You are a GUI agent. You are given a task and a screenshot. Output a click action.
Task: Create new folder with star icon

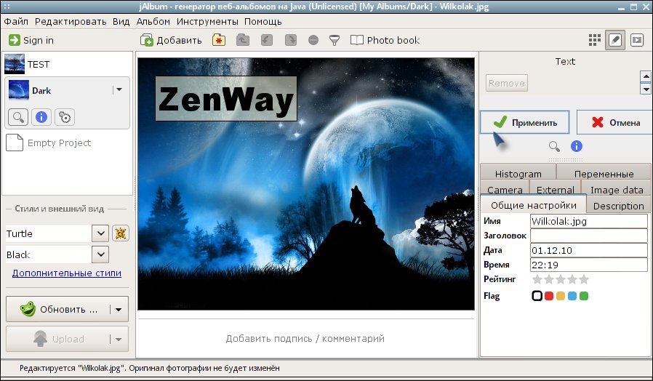pos(219,40)
